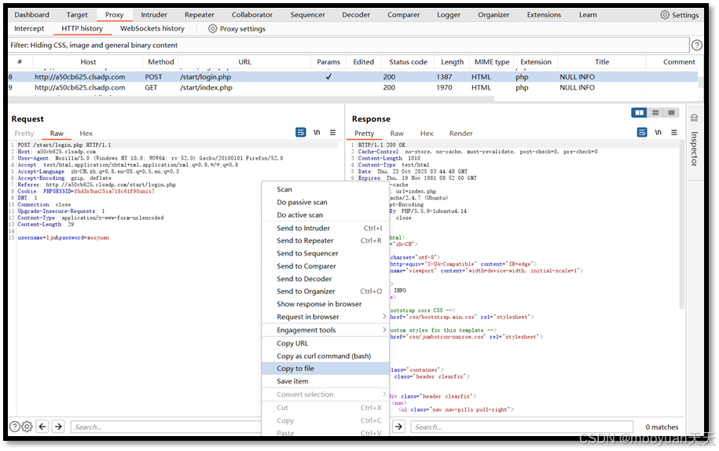Screen dimensions: 719x451
Task: Open the Target tab
Action: click(x=76, y=15)
